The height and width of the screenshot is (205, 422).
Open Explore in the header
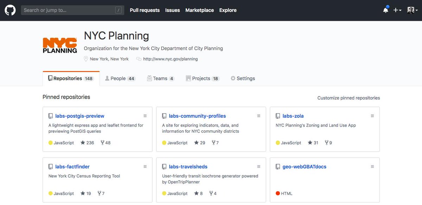pos(228,10)
